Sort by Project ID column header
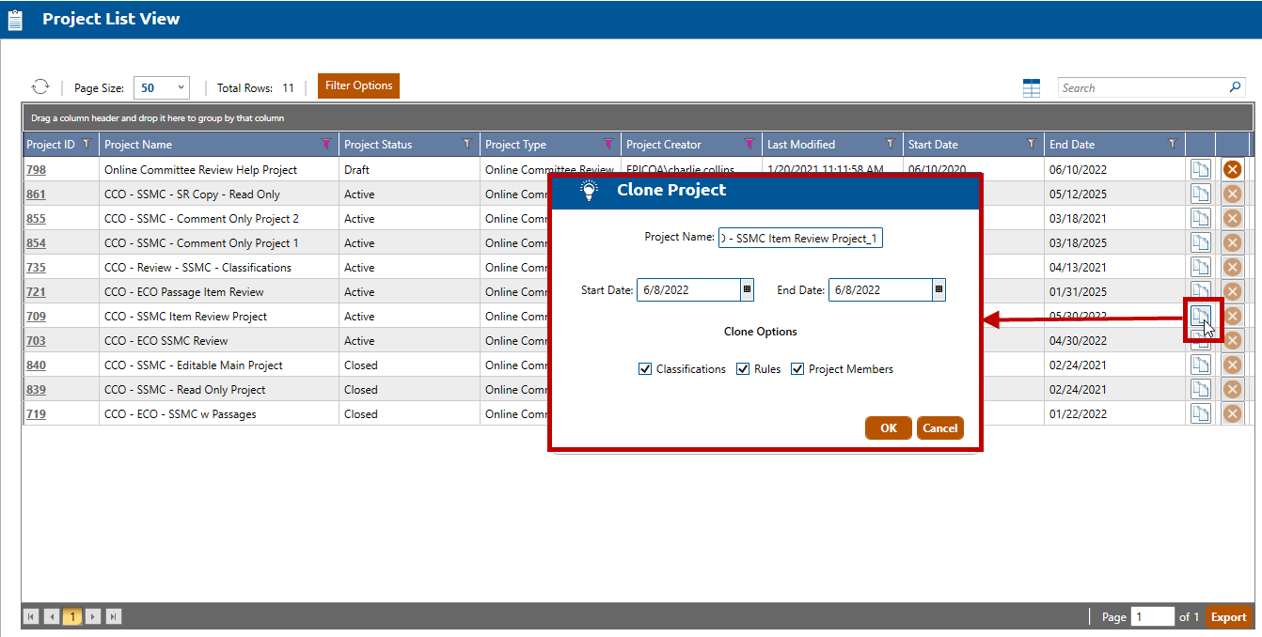Image resolution: width=1262 pixels, height=637 pixels. [x=51, y=145]
